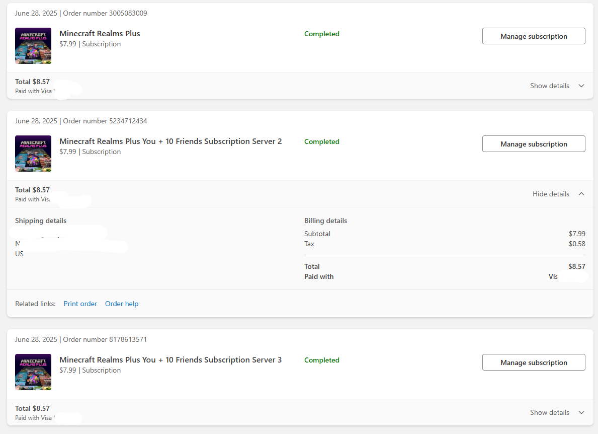Open Order help link
Screen dimensions: 598x434
122,304
